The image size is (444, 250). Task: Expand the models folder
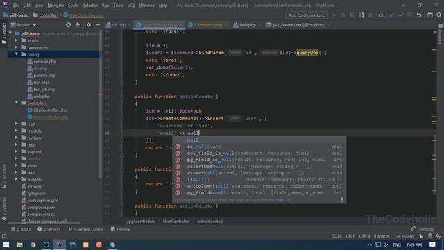[x=16, y=131]
